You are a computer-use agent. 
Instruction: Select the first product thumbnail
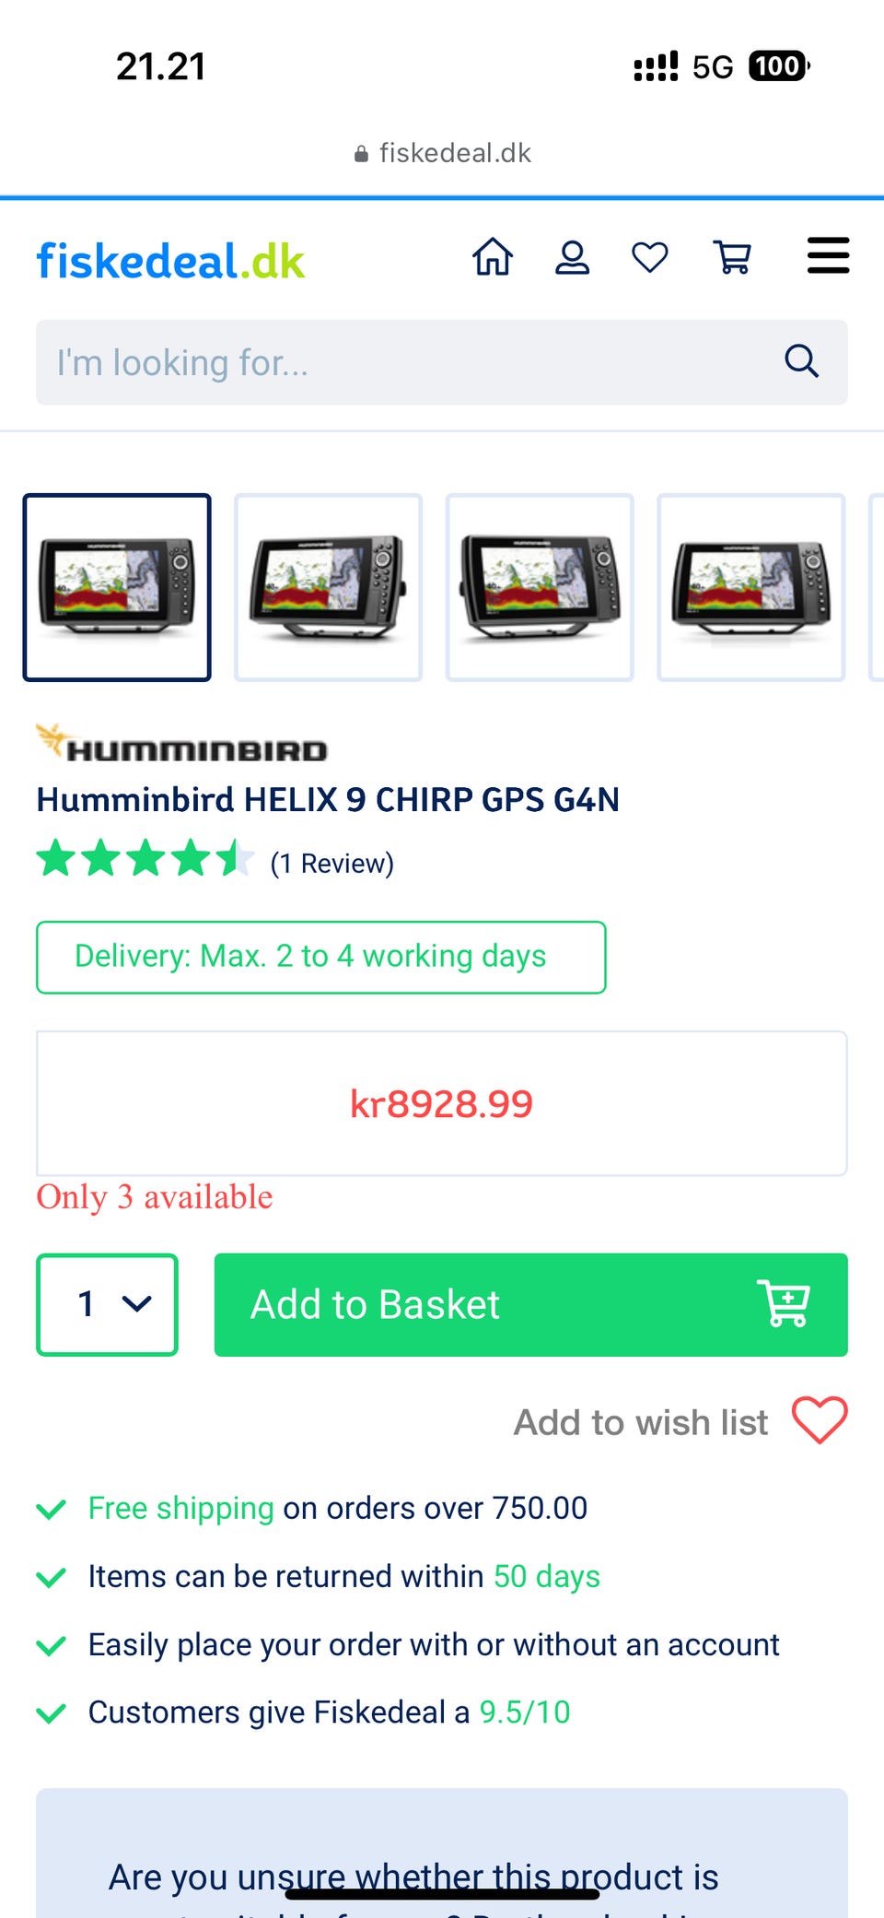[x=117, y=587]
